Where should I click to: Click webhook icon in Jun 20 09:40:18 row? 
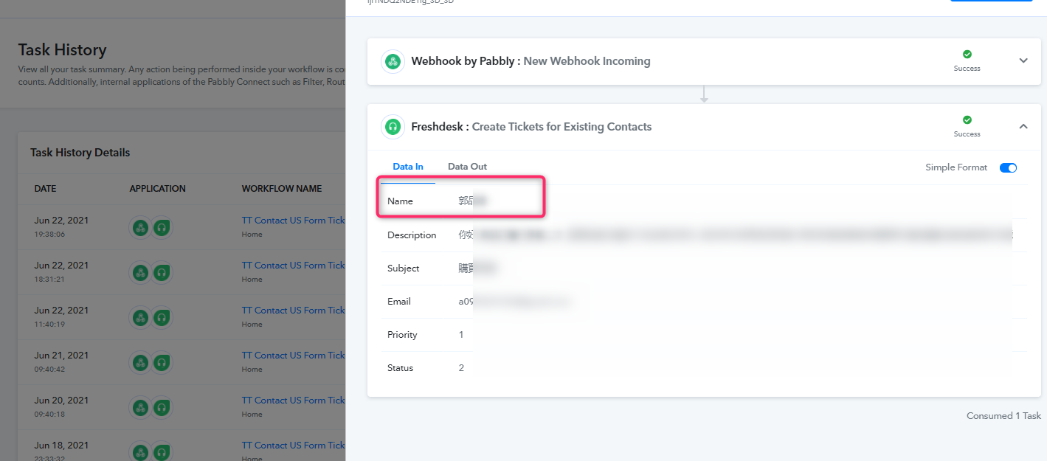tap(140, 408)
